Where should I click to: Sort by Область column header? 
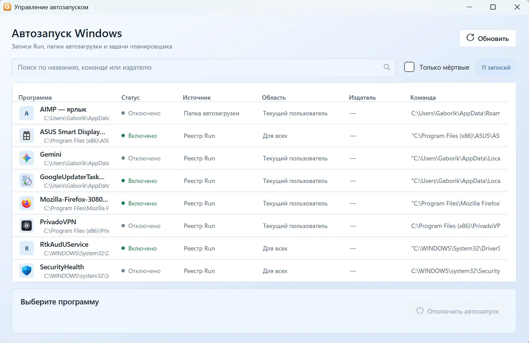[x=274, y=98]
